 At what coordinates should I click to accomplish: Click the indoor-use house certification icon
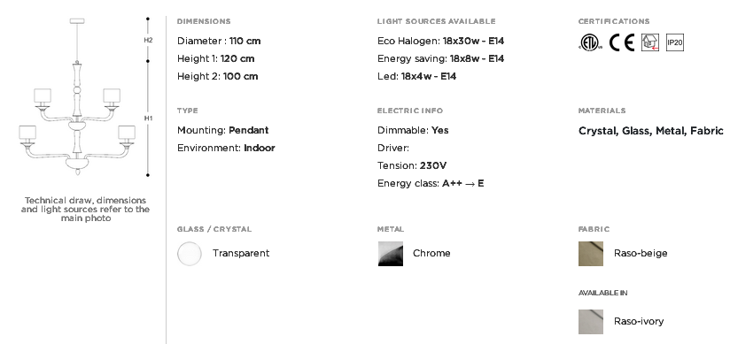[650, 42]
